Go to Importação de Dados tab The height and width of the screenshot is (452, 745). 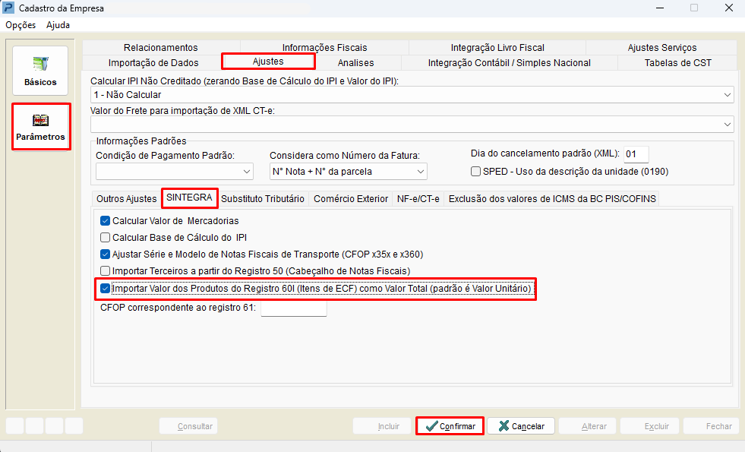tap(153, 63)
